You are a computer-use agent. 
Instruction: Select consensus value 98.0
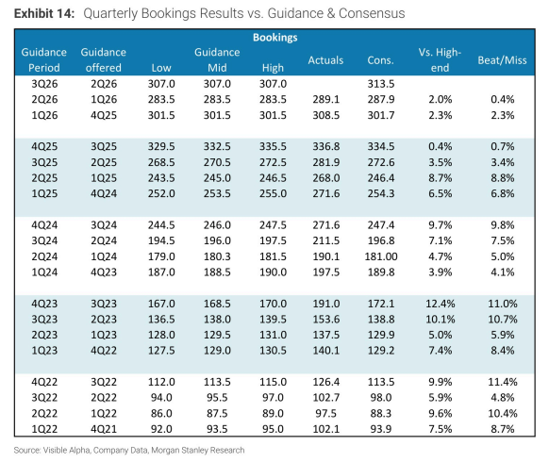(380, 398)
